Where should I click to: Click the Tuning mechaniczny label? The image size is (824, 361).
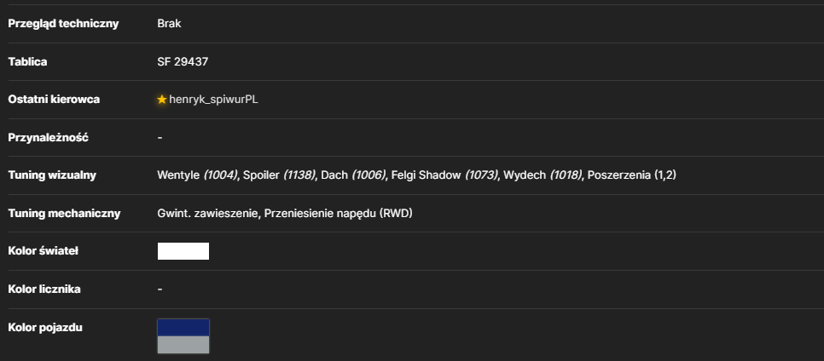click(65, 214)
